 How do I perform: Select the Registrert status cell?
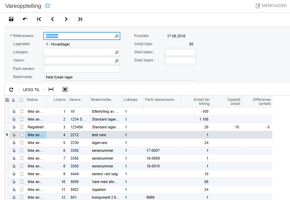click(36, 127)
